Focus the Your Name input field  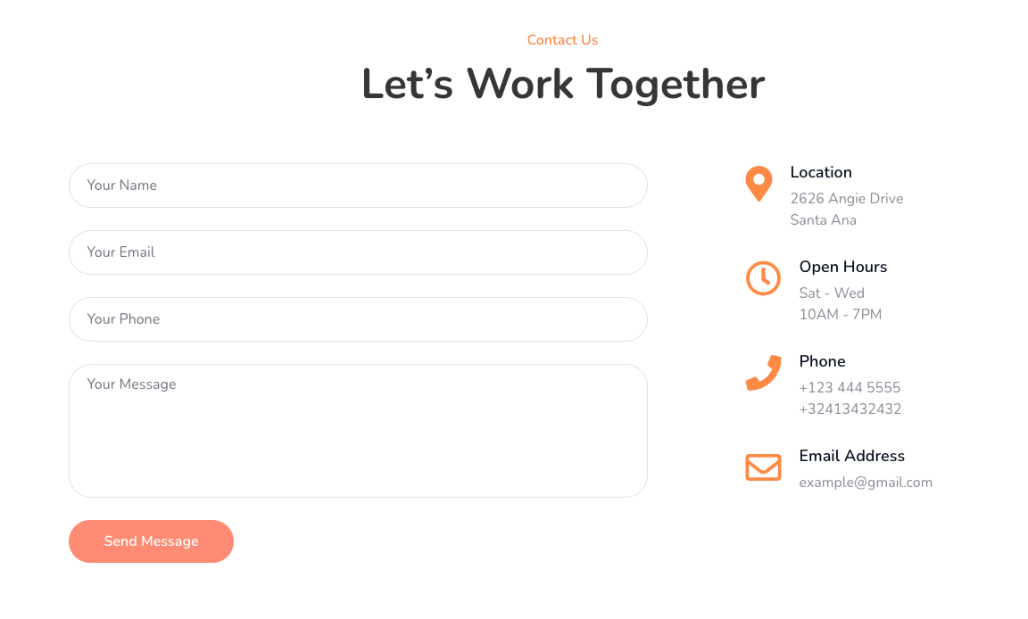(358, 186)
